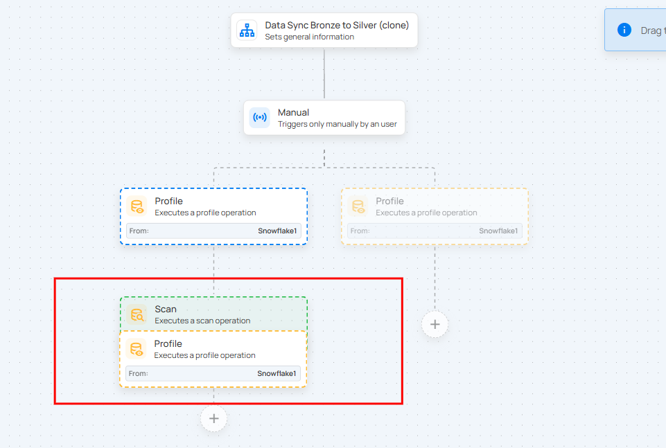Add a step below the Scan branch
666x448 pixels.
point(213,418)
